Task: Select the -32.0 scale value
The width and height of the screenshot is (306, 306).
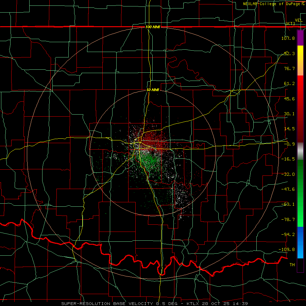Action: click(288, 174)
